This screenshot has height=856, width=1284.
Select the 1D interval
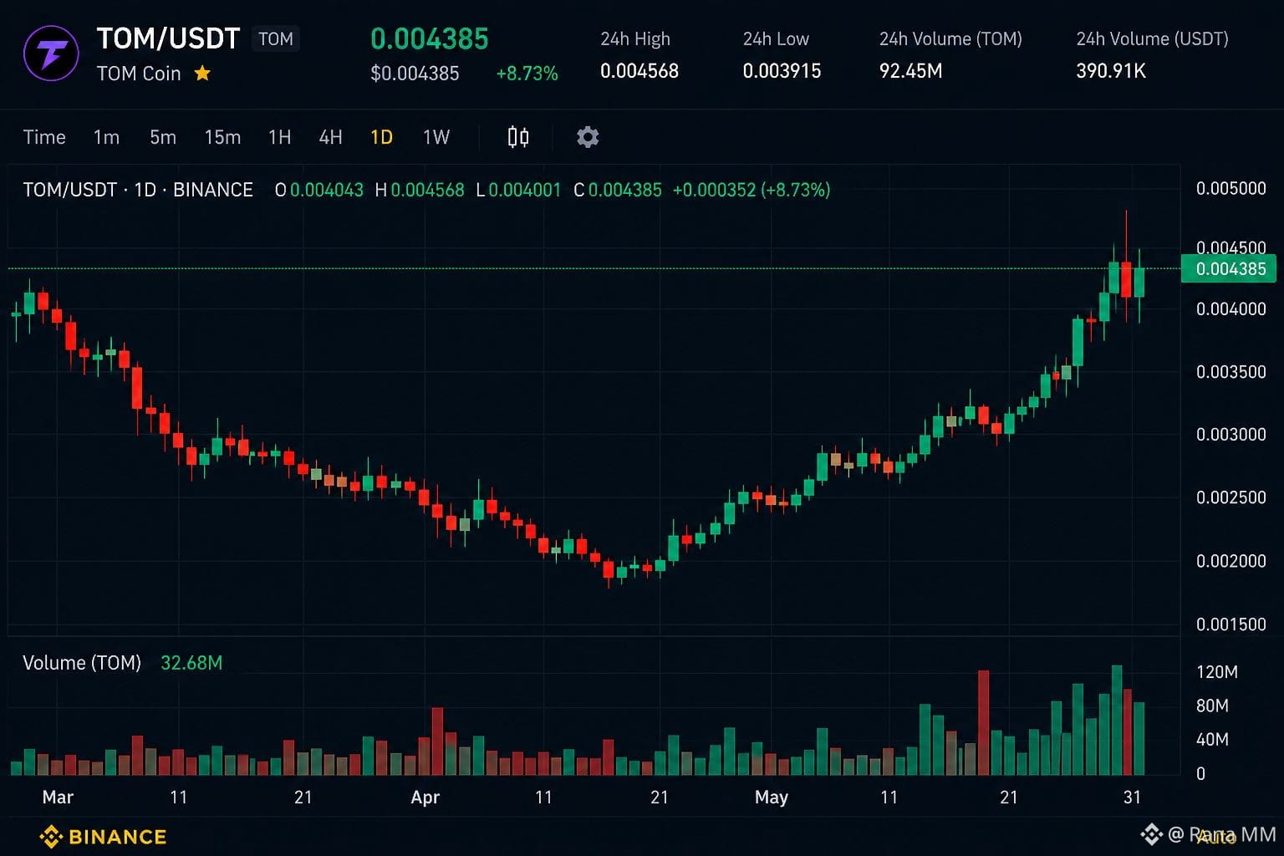click(x=382, y=137)
